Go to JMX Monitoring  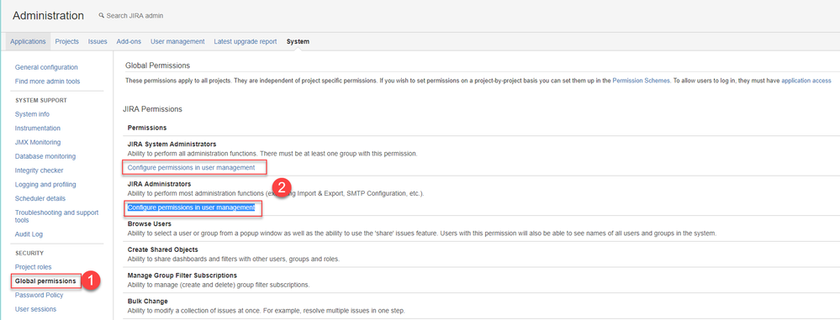pyautogui.click(x=38, y=142)
